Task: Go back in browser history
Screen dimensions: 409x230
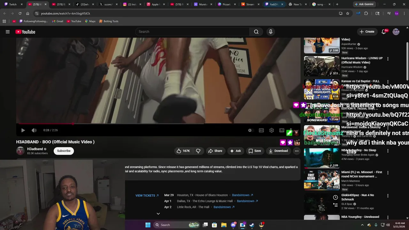Action: [4, 13]
